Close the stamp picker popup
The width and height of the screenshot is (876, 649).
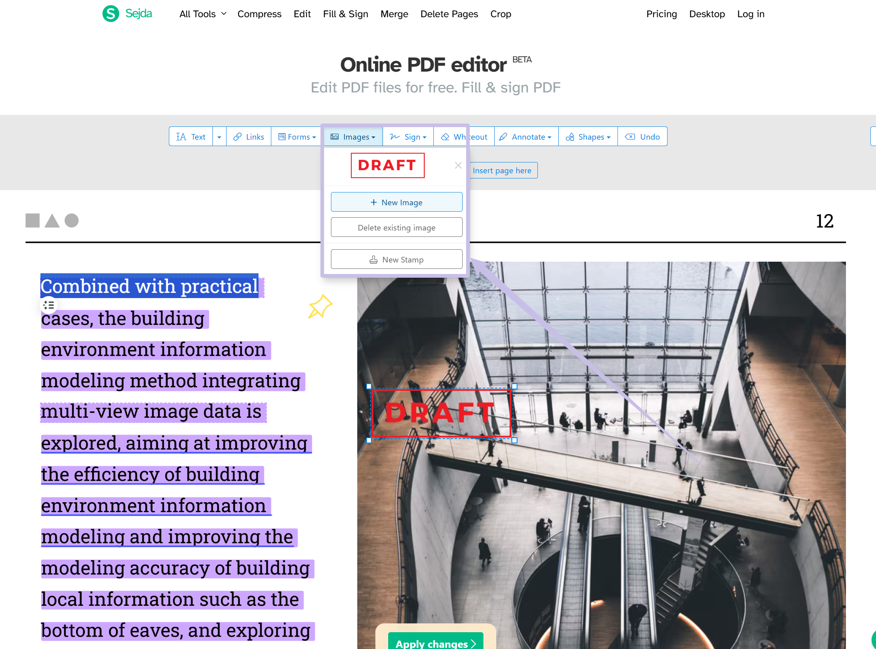click(x=458, y=165)
